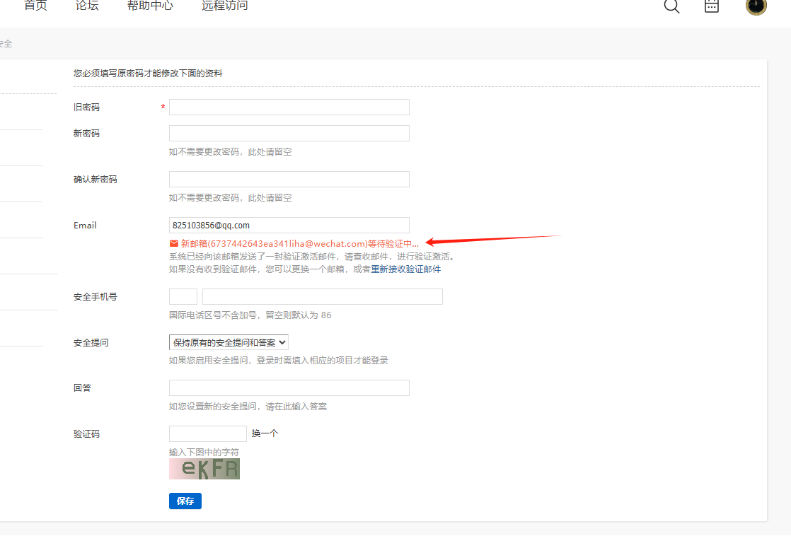Click hint 如果您启用安全提问 below dropdown
791x548 pixels.
[279, 361]
